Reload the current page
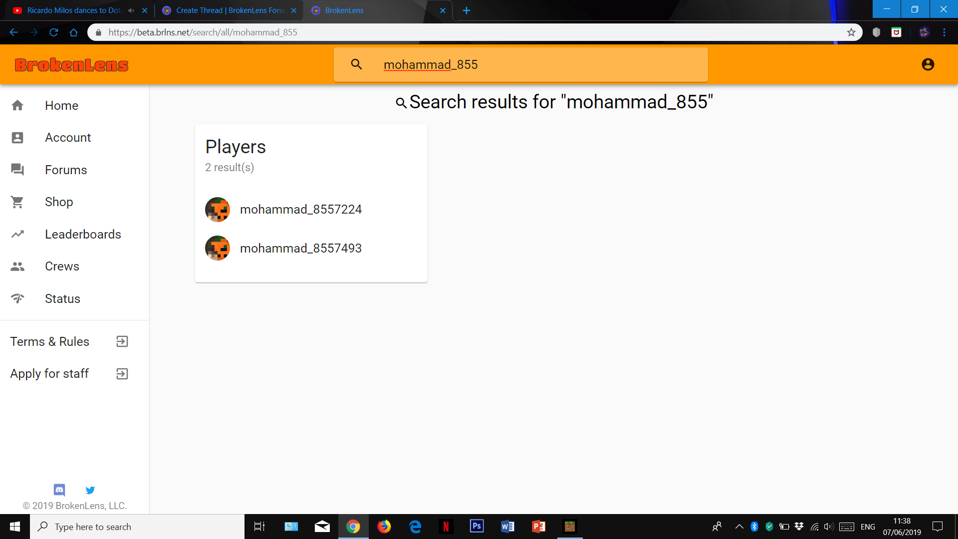958x539 pixels. [53, 32]
